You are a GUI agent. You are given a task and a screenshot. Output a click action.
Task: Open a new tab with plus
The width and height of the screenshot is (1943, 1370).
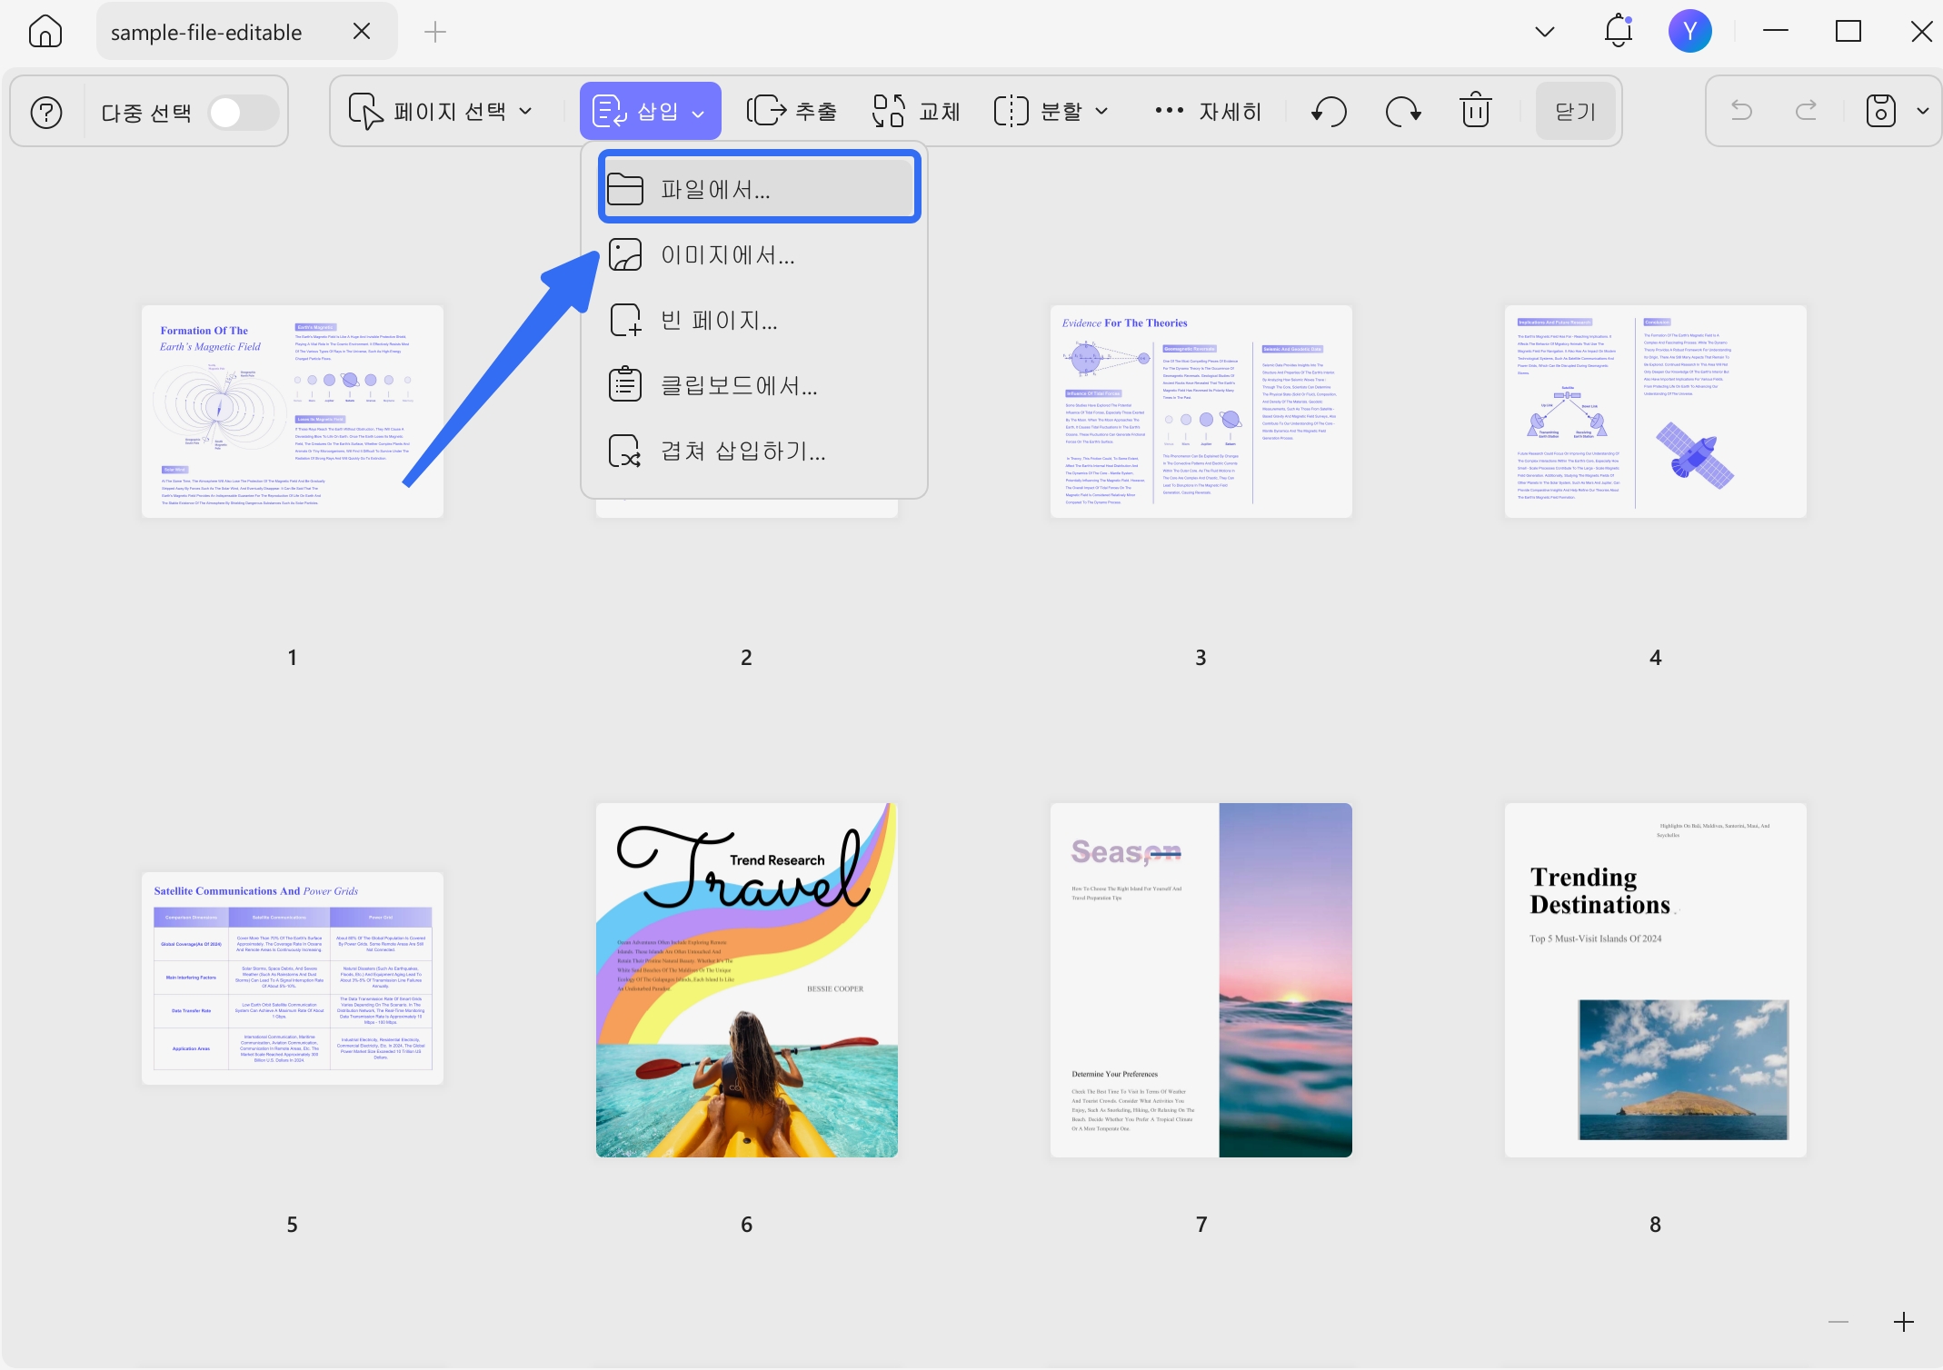435,32
